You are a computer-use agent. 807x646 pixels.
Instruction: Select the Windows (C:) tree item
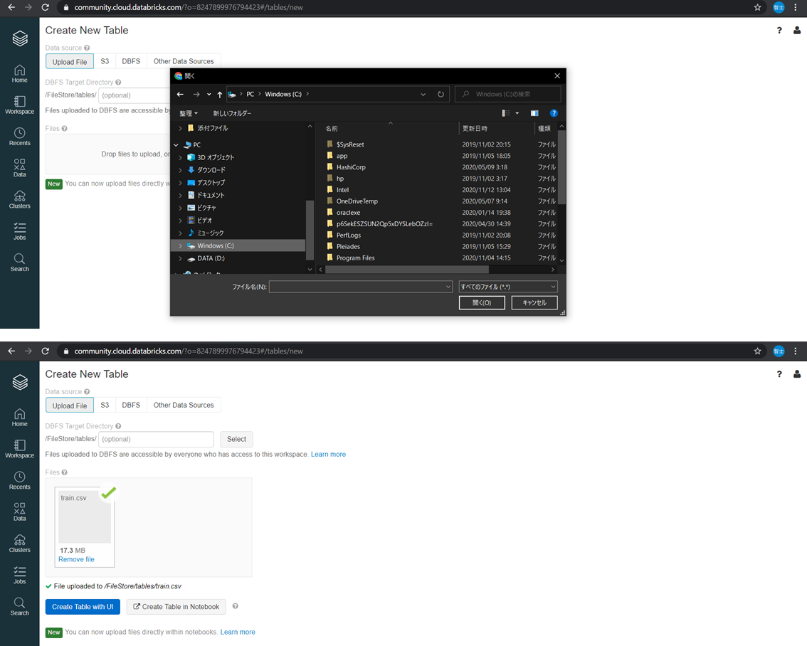pos(238,246)
